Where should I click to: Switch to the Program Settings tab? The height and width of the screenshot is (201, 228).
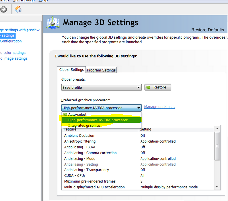(x=101, y=70)
